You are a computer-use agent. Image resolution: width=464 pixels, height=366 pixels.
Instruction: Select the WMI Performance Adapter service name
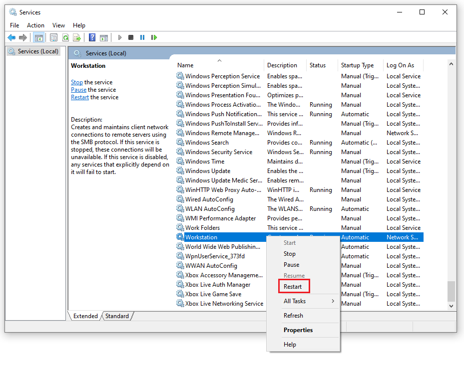pyautogui.click(x=220, y=218)
